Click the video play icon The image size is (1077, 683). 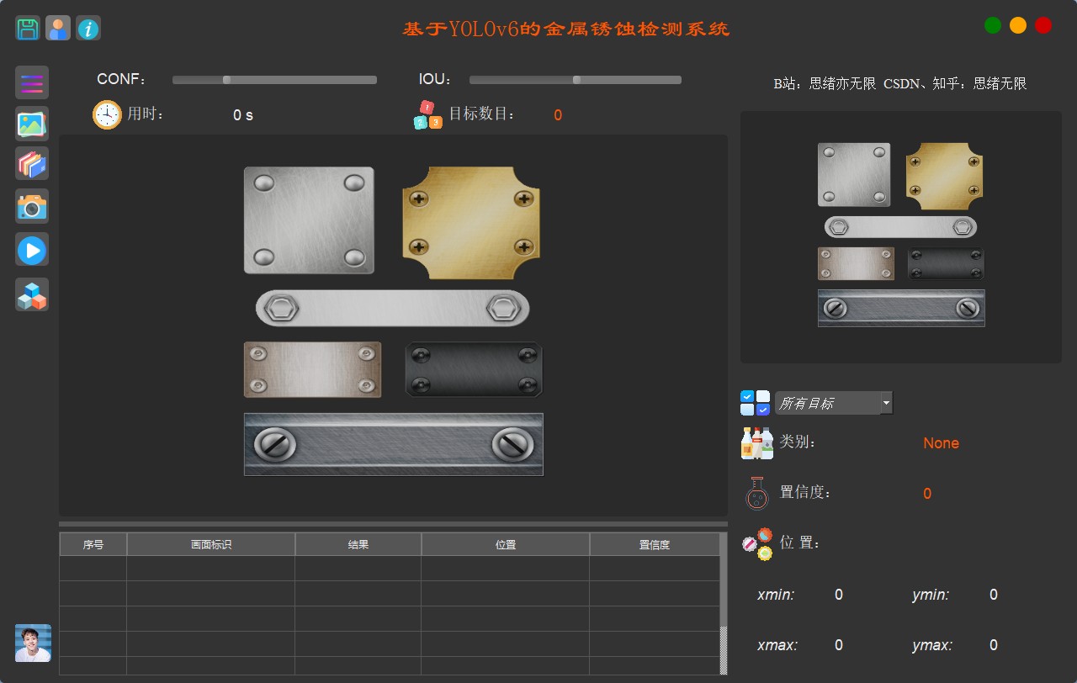click(x=32, y=250)
